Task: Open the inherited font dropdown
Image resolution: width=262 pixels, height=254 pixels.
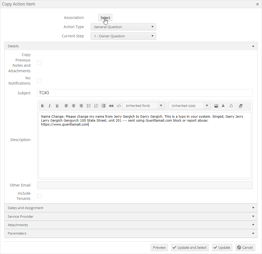Action: click(144, 106)
